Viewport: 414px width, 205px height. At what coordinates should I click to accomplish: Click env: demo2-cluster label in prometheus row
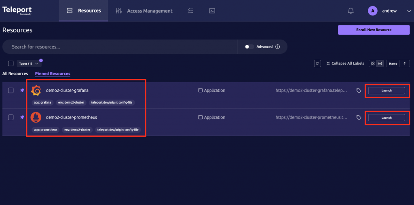pos(77,130)
